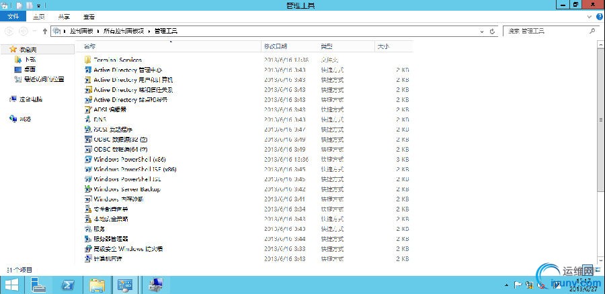Select the 服务器管理器 icon
605x294 pixels.
pos(87,239)
